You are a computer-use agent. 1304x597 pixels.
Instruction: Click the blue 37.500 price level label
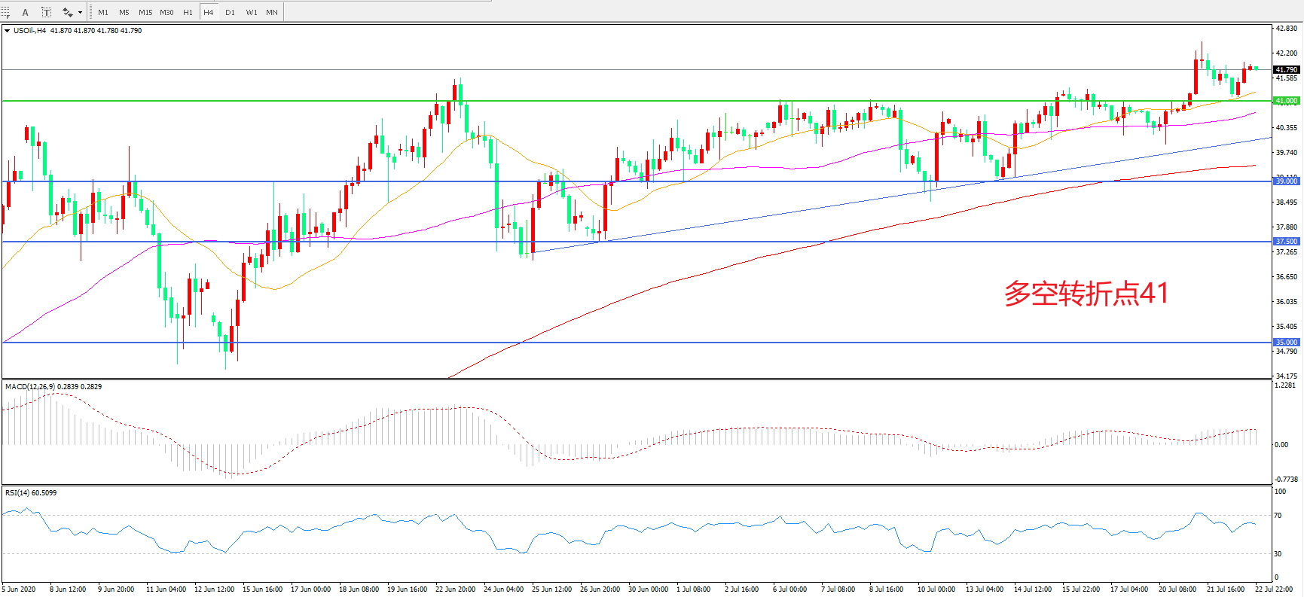(1286, 242)
